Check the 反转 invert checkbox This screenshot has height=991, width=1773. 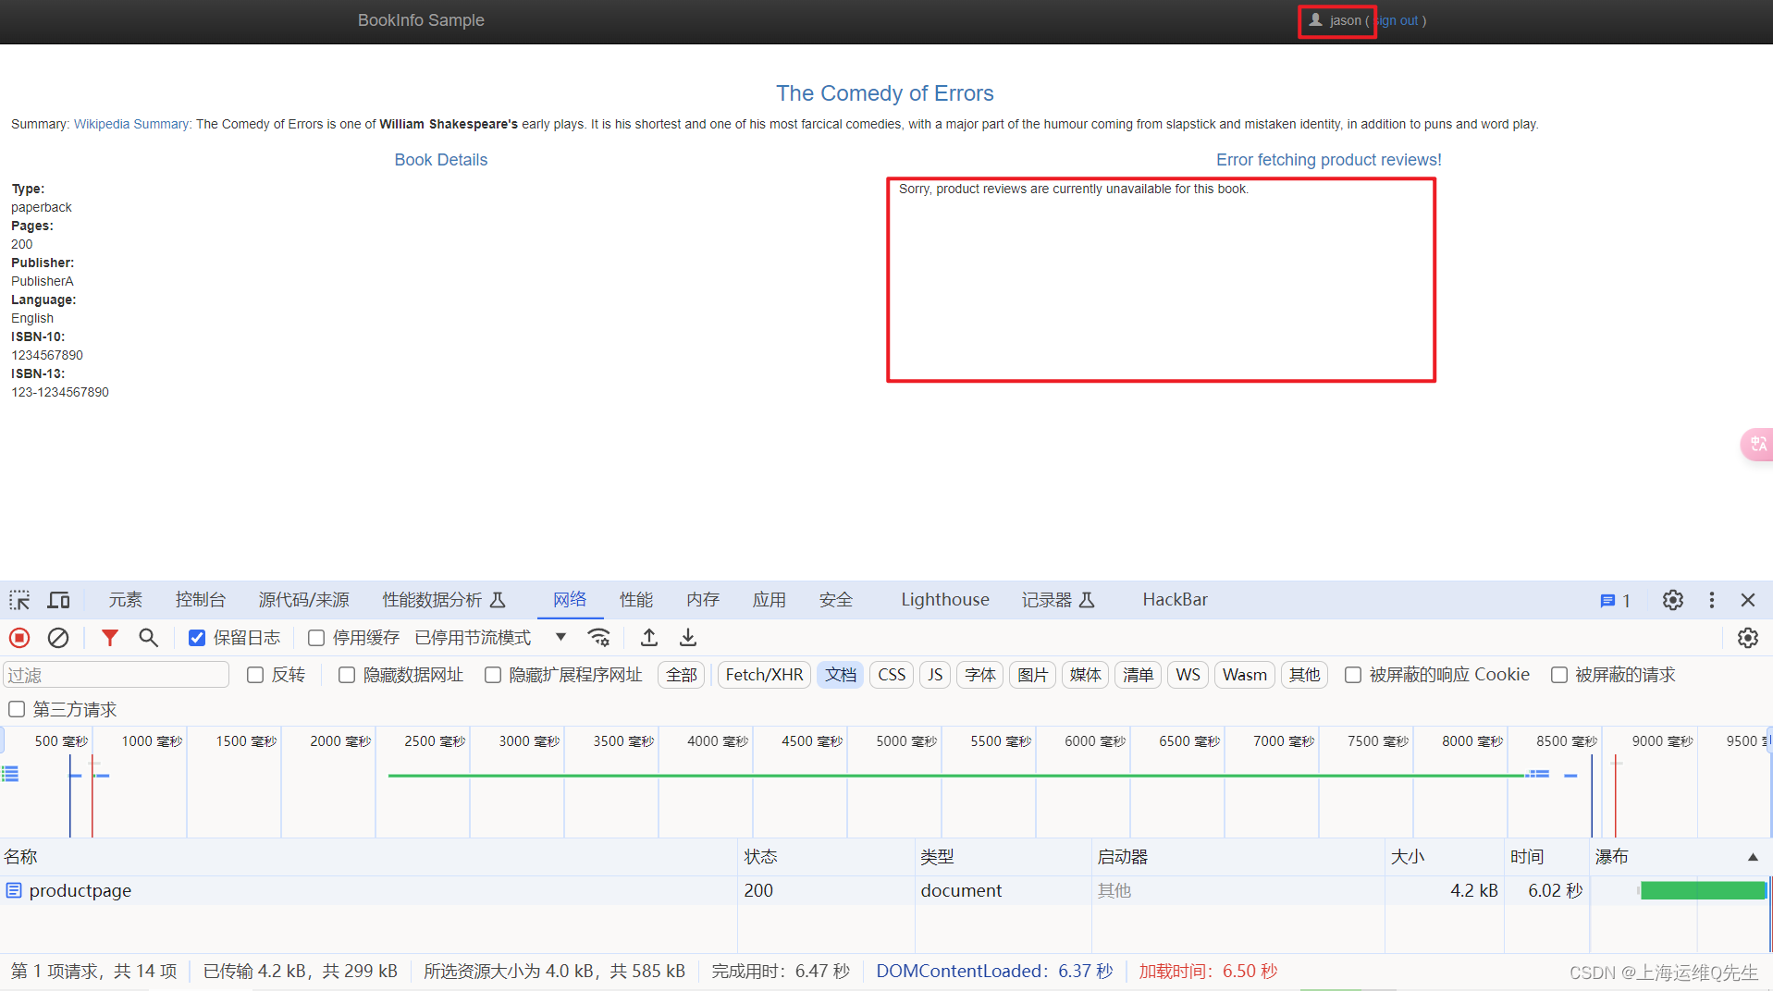coord(255,675)
